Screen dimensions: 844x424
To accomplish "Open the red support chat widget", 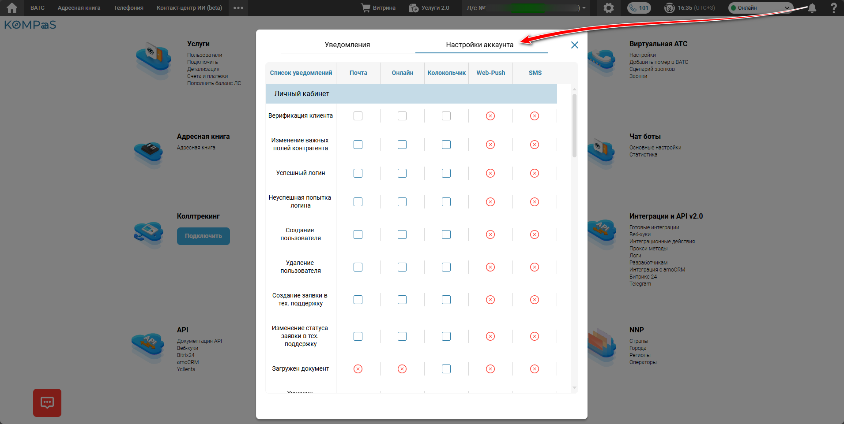I will point(47,402).
